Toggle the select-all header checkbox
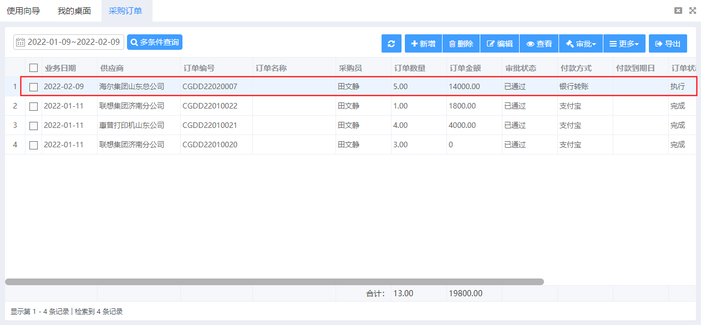Screen dimensions: 701x325 [34, 68]
